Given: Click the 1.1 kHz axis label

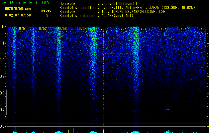Looking at the screenshot, I should click(3, 43).
